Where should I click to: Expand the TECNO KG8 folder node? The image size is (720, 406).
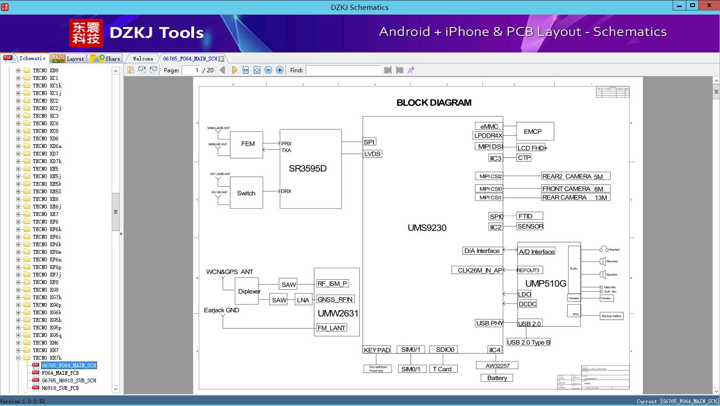pos(18,290)
